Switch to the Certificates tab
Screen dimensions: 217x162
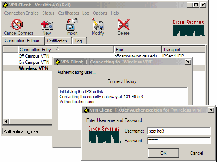(58, 41)
